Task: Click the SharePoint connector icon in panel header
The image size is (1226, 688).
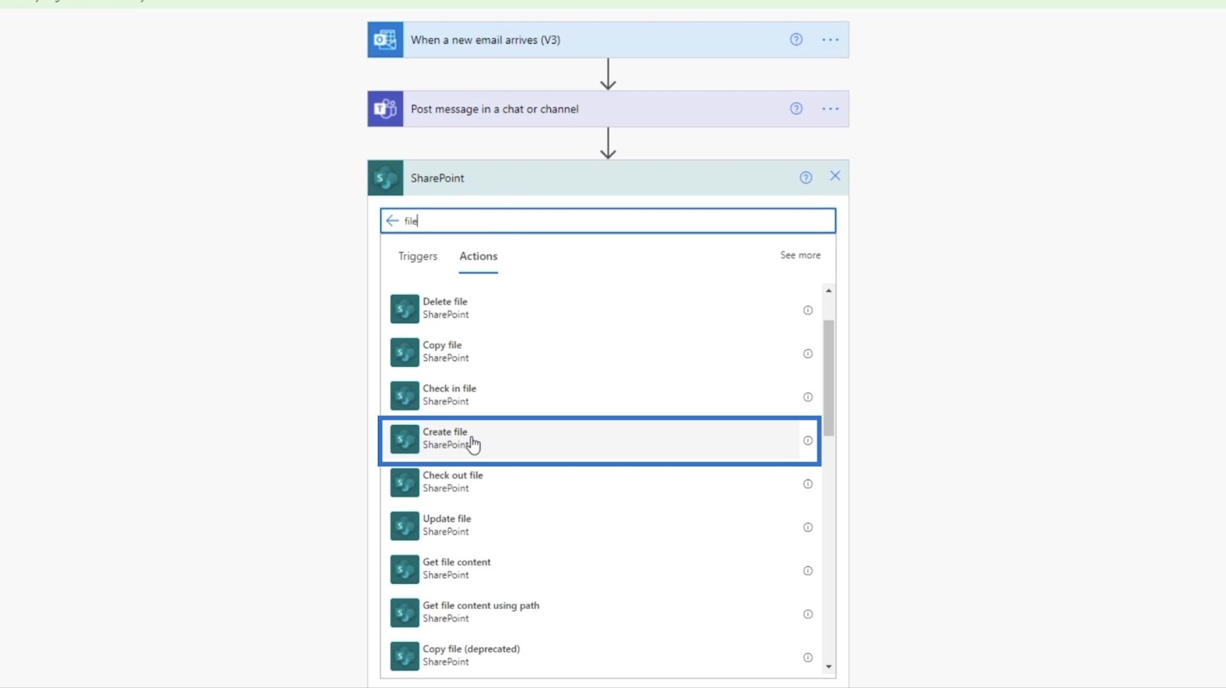Action: [x=385, y=178]
